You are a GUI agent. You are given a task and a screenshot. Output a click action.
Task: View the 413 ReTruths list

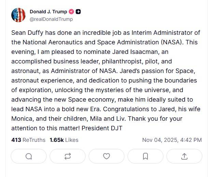(28, 140)
